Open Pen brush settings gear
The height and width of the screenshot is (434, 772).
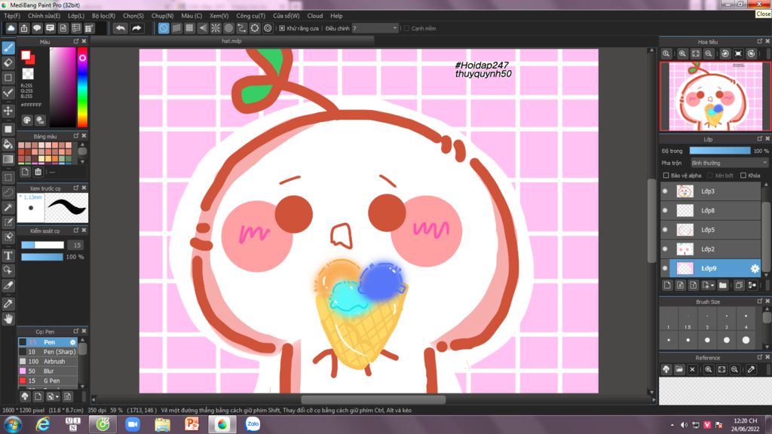(73, 342)
